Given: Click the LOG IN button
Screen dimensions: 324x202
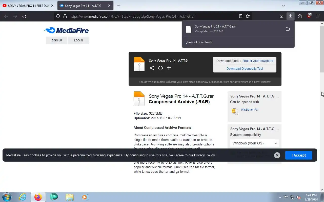Looking at the screenshot, I should [78, 40].
